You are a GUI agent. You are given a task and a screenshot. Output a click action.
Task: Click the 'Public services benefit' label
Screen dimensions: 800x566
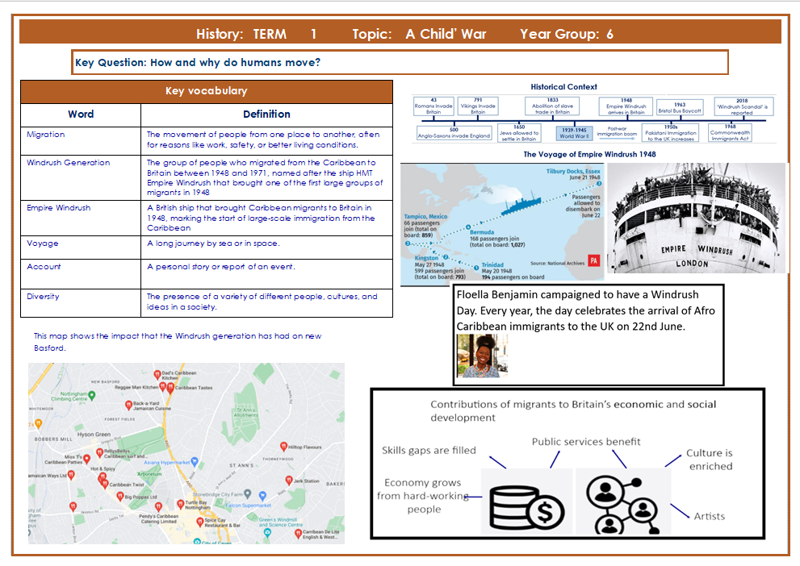pyautogui.click(x=586, y=442)
